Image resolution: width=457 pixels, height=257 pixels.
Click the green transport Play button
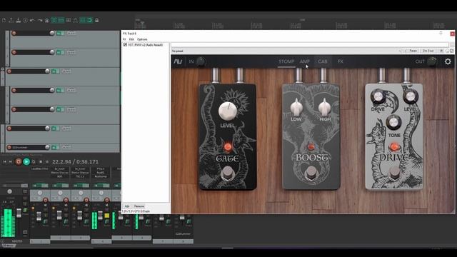[26, 162]
